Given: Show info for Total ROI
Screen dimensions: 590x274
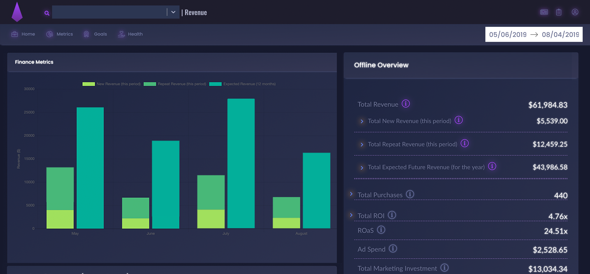Looking at the screenshot, I should [x=392, y=215].
